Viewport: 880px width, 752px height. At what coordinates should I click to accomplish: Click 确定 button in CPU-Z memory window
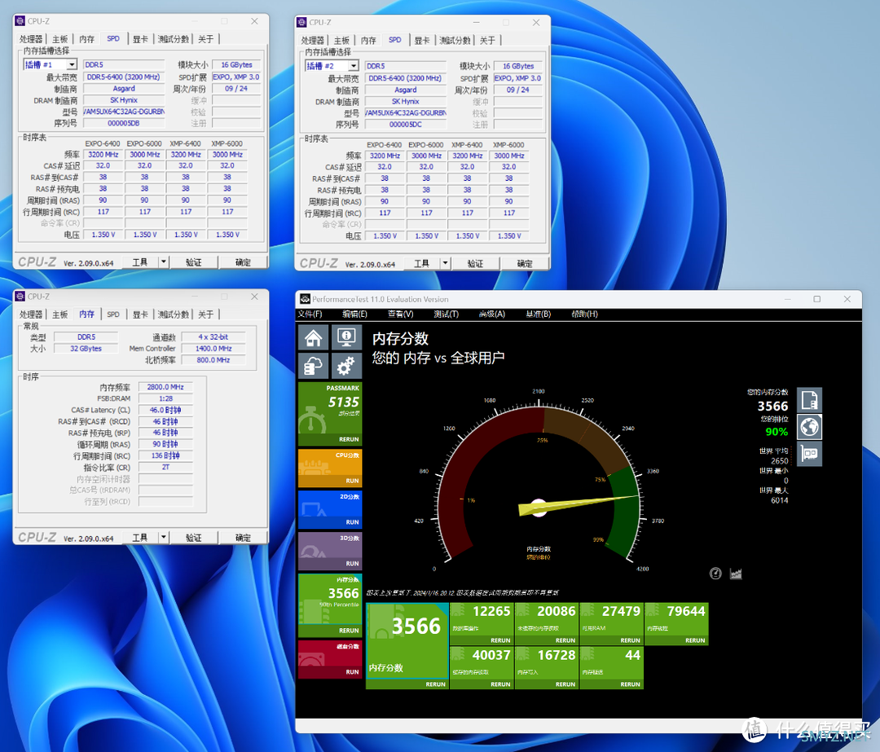coord(243,538)
